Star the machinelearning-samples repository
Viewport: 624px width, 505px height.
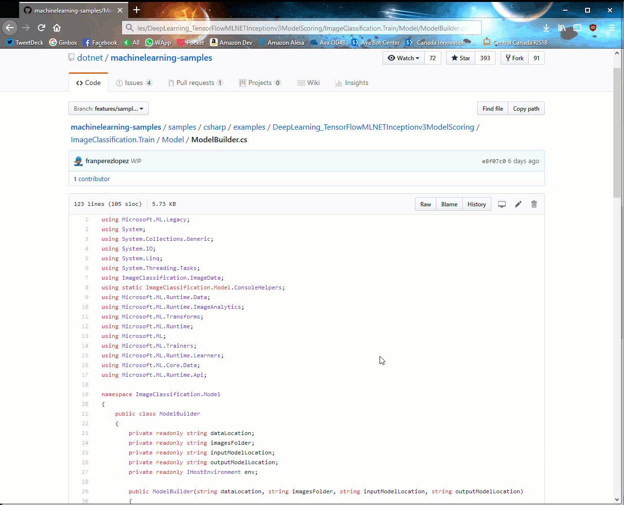pos(460,57)
